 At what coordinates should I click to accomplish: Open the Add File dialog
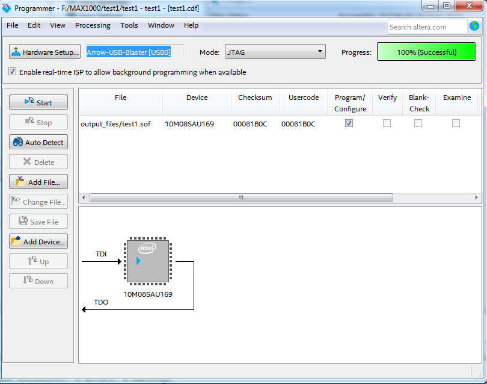coord(38,182)
